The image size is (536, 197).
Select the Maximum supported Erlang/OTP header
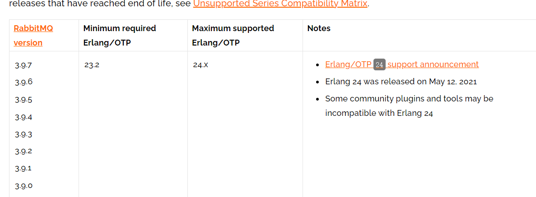pos(233,35)
